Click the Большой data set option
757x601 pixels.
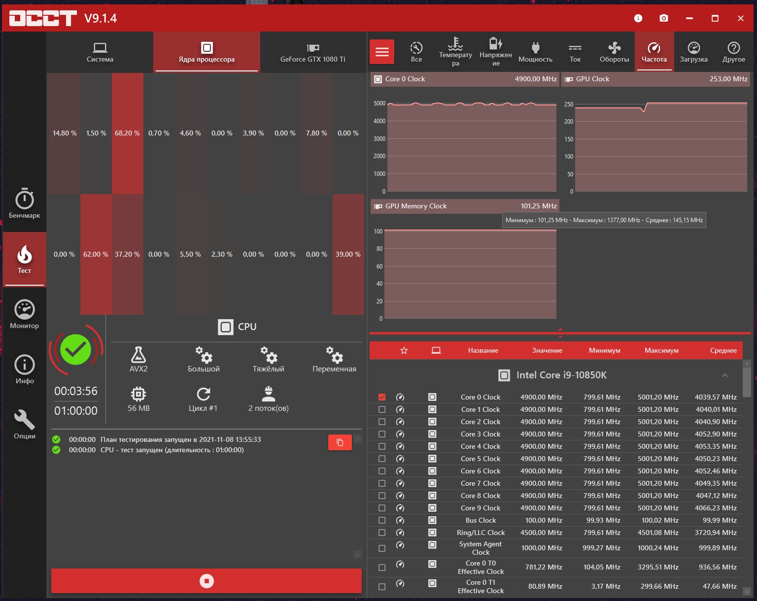click(x=204, y=359)
